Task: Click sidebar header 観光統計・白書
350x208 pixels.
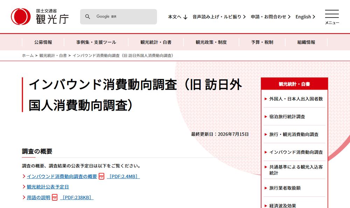Action: coord(294,84)
